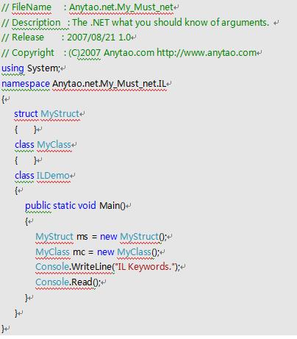The height and width of the screenshot is (339, 297).
Task: Click the opening brace below Main()
Action: [x=26, y=221]
